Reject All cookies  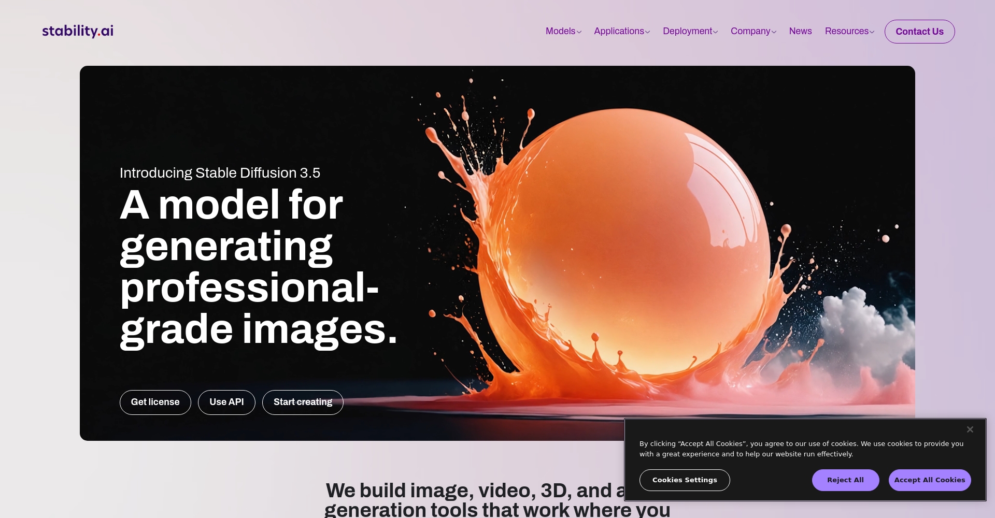(845, 480)
